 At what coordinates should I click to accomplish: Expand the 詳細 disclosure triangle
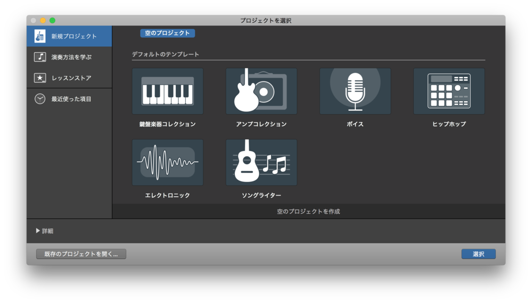(38, 231)
